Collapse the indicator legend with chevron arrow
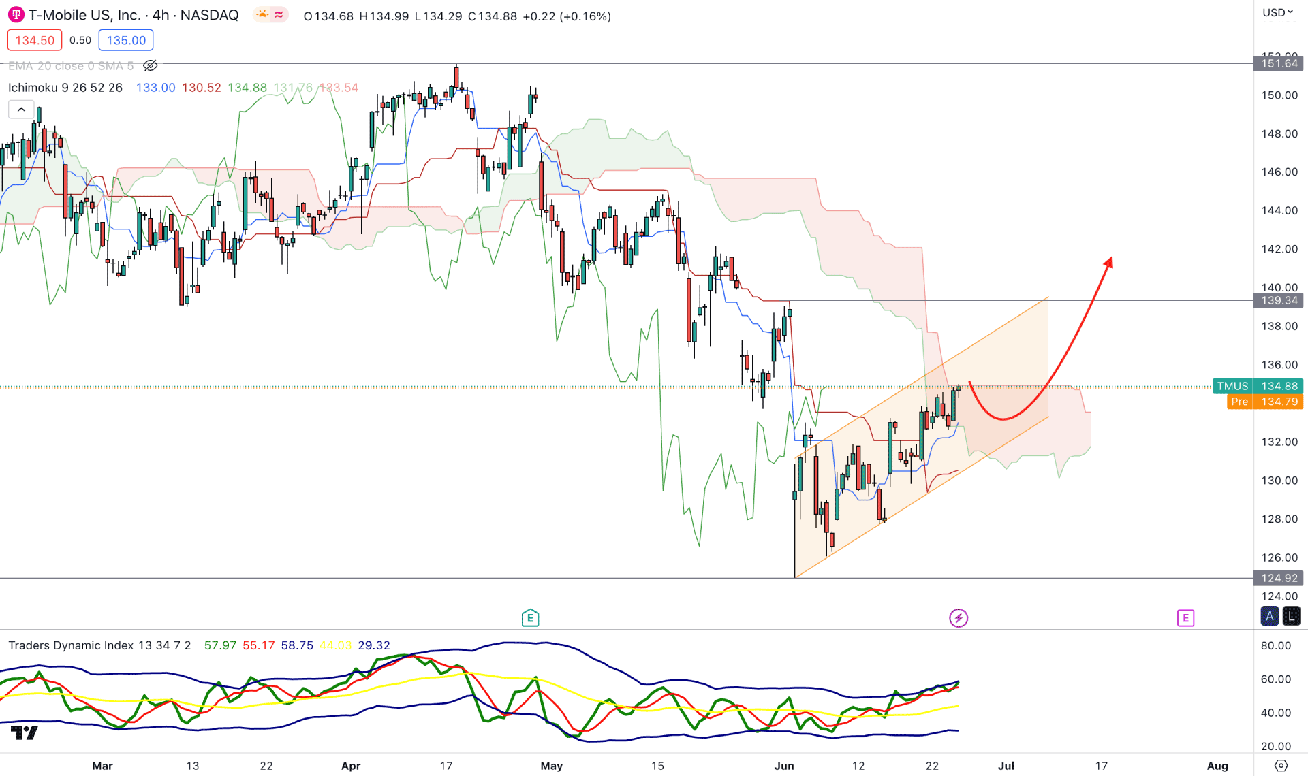 [21, 109]
